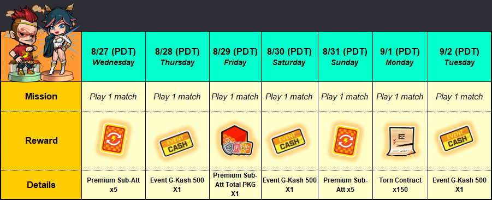
Task: Click the 8/30 (PDT) Saturday header
Action: click(289, 57)
